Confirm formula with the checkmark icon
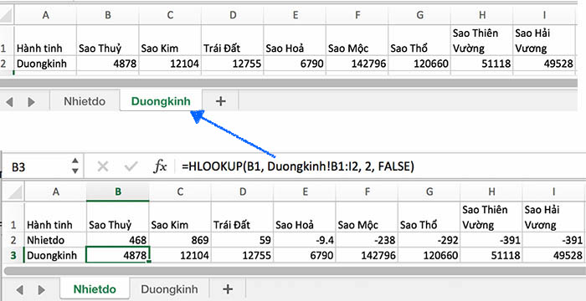Image resolution: width=586 pixels, height=301 pixels. pos(131,166)
